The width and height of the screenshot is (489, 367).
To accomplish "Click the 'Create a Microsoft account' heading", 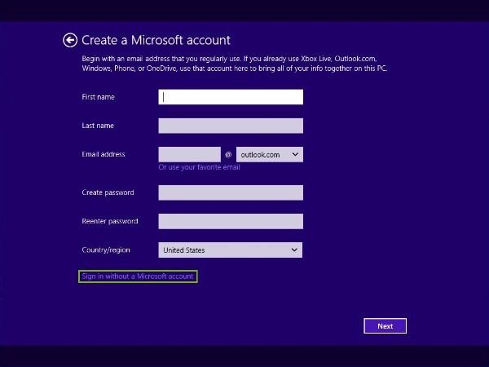I will pos(156,40).
